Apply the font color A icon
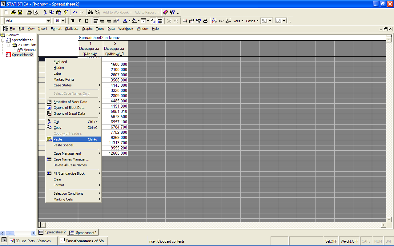Screen dimensions: 394x246 125,21
